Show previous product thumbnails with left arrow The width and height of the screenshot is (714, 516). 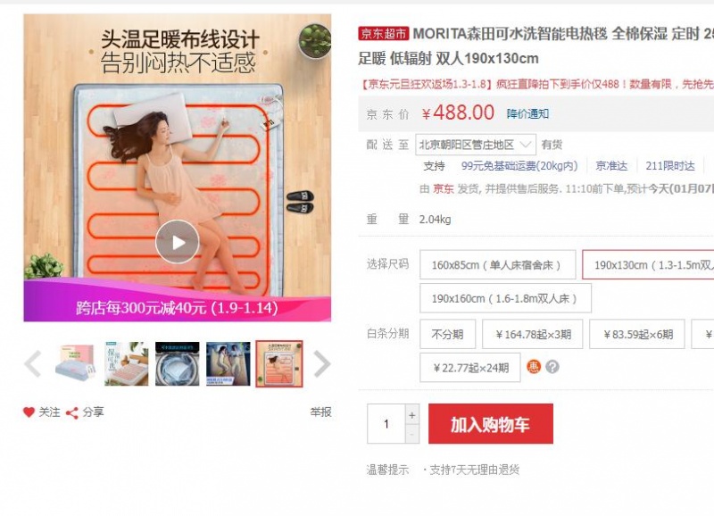(33, 363)
